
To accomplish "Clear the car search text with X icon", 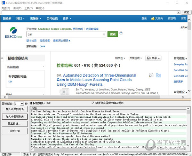I will (104, 35).
